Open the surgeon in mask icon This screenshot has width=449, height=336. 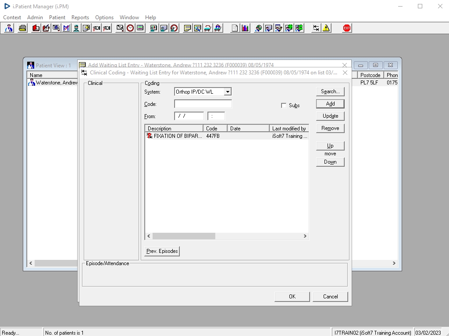point(76,28)
